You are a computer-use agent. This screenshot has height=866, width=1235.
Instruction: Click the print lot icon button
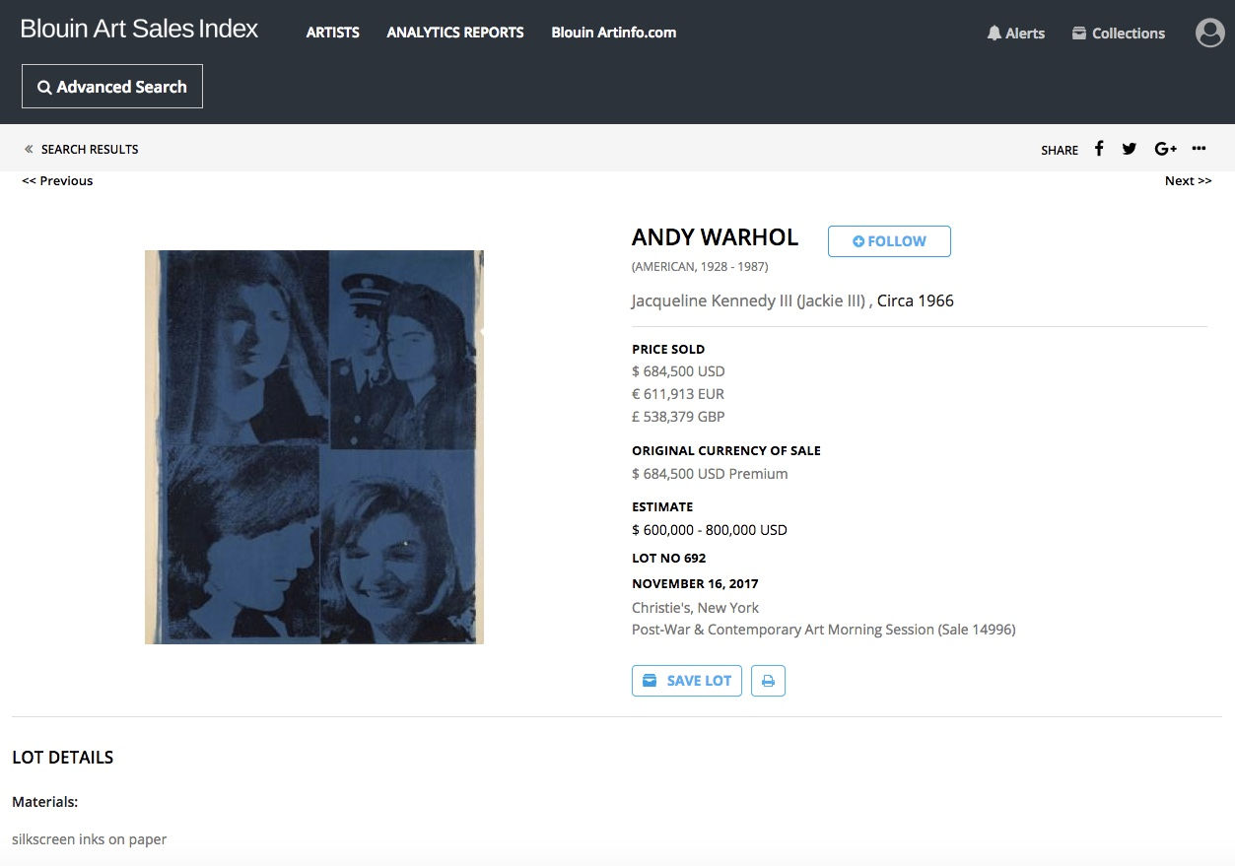coord(768,681)
